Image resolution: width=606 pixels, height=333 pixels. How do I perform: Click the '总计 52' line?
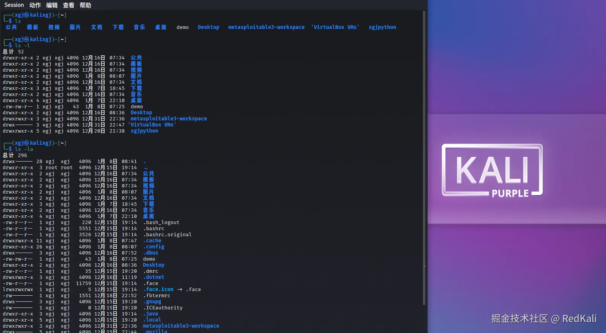pyautogui.click(x=13, y=51)
